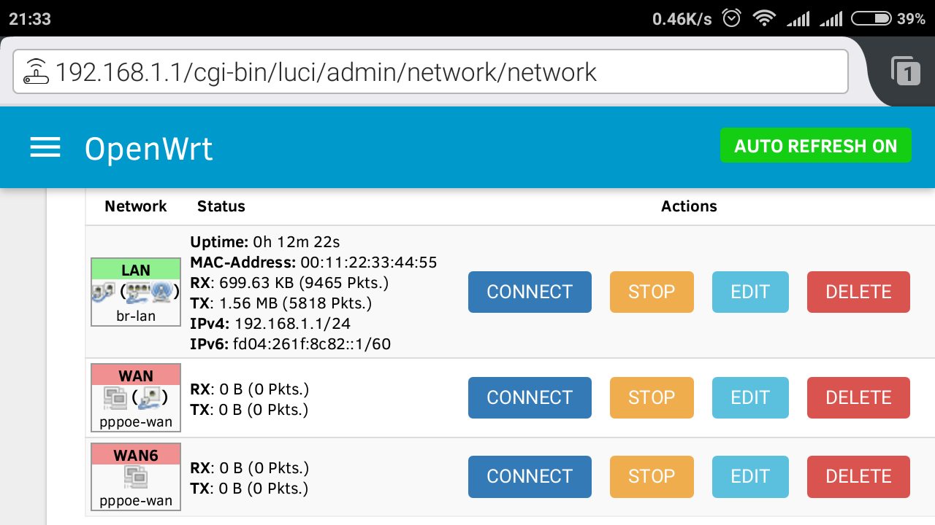The height and width of the screenshot is (525, 935).
Task: Select the LAN br-lan interface icon
Action: point(136,292)
